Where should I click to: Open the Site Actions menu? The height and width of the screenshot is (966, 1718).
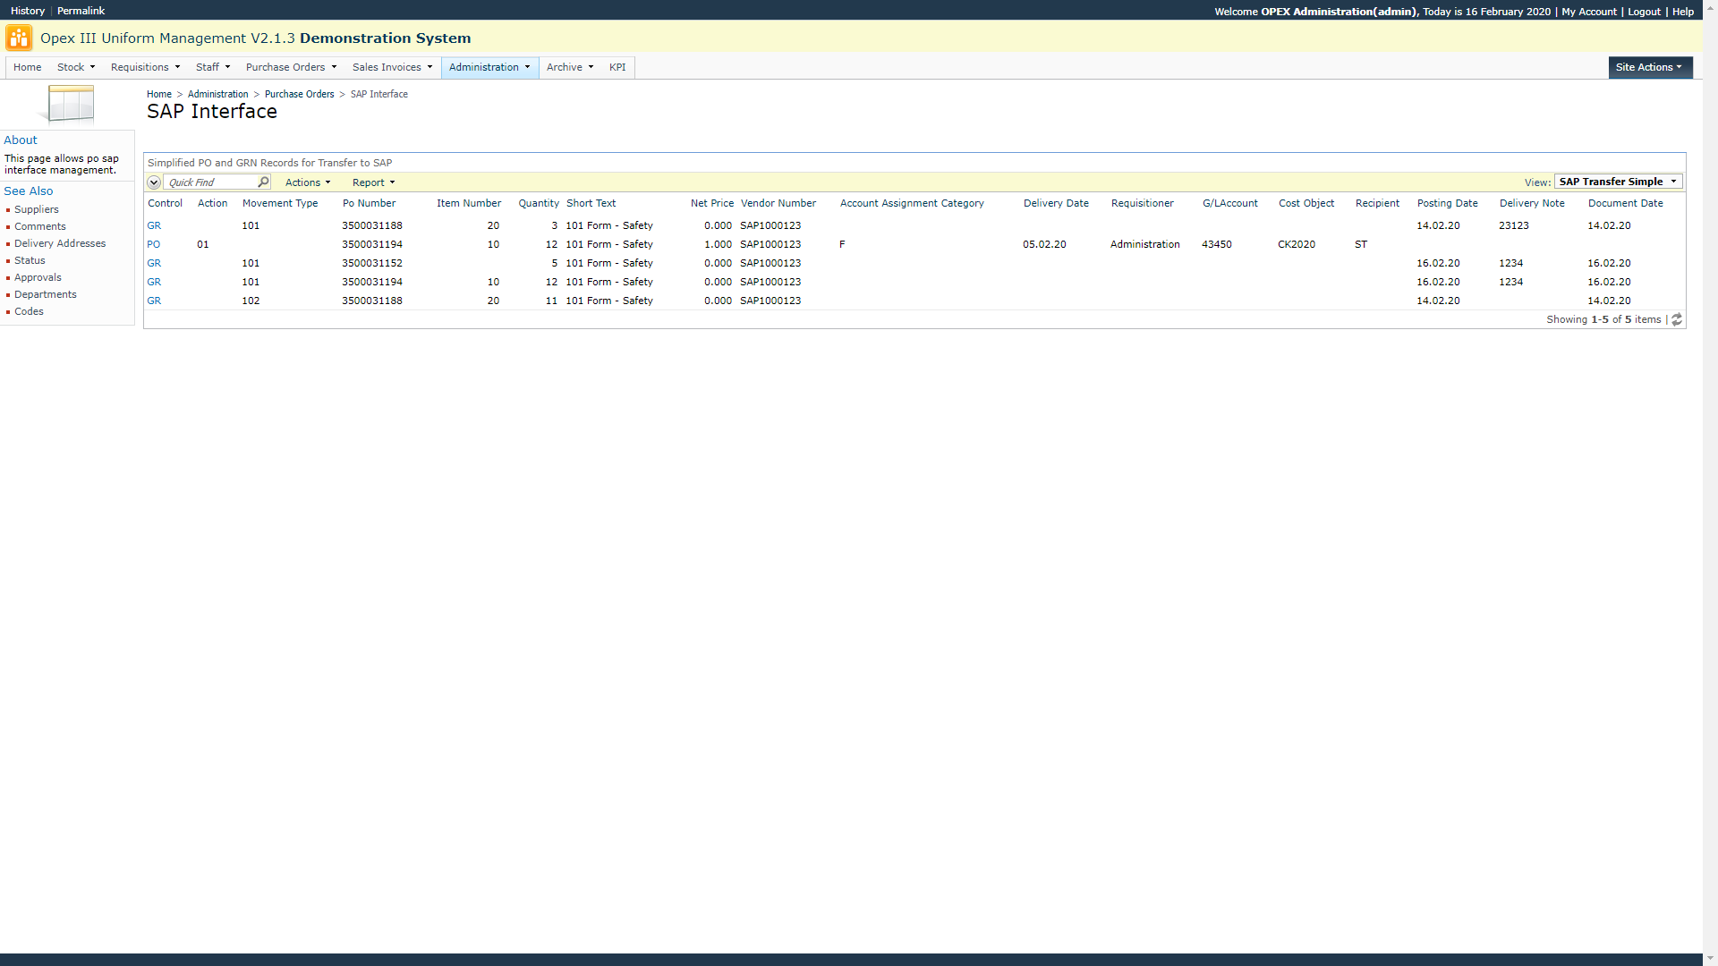pyautogui.click(x=1649, y=67)
